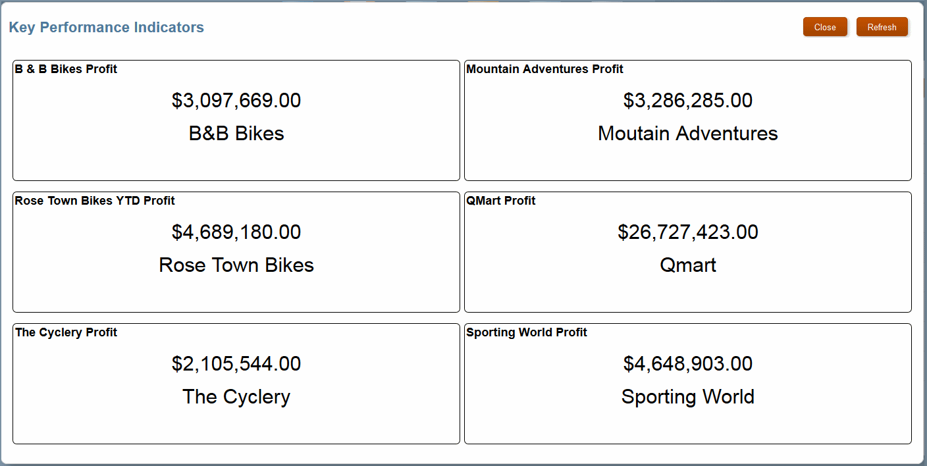Image resolution: width=927 pixels, height=466 pixels.
Task: Open the Mountain Adventures Profit title
Action: point(544,69)
